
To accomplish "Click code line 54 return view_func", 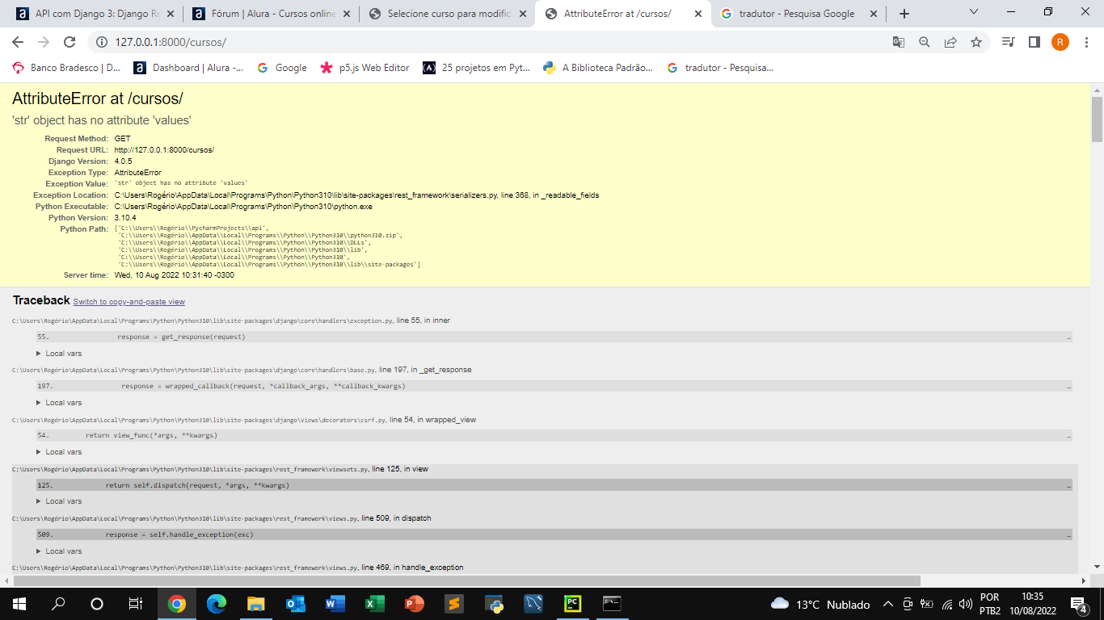I will [x=554, y=435].
